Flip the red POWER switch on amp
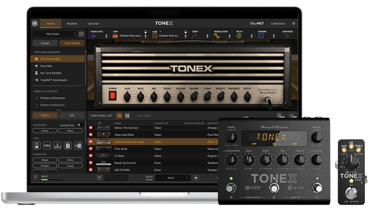368x211 pixels. (113, 96)
